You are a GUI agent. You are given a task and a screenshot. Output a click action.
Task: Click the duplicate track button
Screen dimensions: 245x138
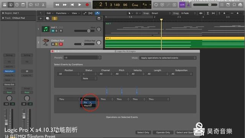(47, 19)
